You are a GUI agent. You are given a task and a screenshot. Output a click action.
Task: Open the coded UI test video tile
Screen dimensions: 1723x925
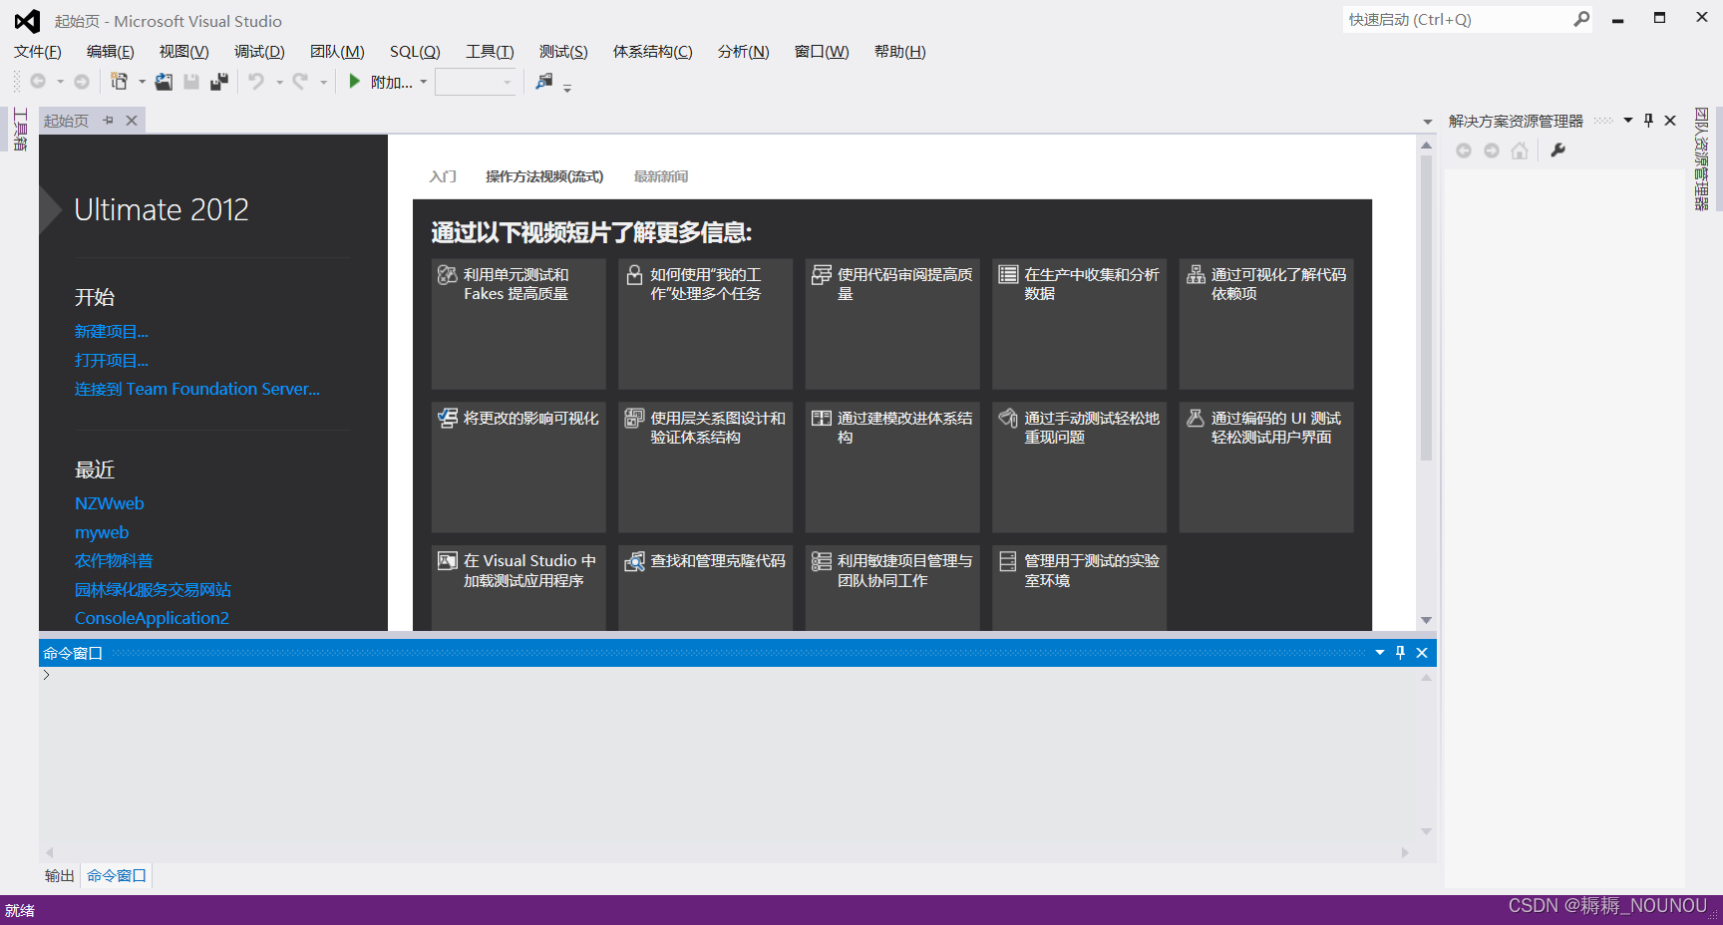pyautogui.click(x=1266, y=467)
